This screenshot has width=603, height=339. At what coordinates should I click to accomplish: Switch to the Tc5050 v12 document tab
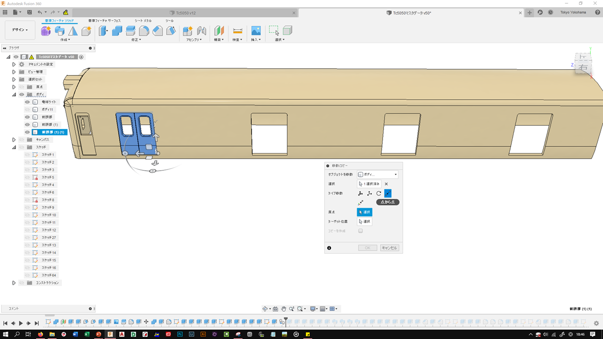186,13
